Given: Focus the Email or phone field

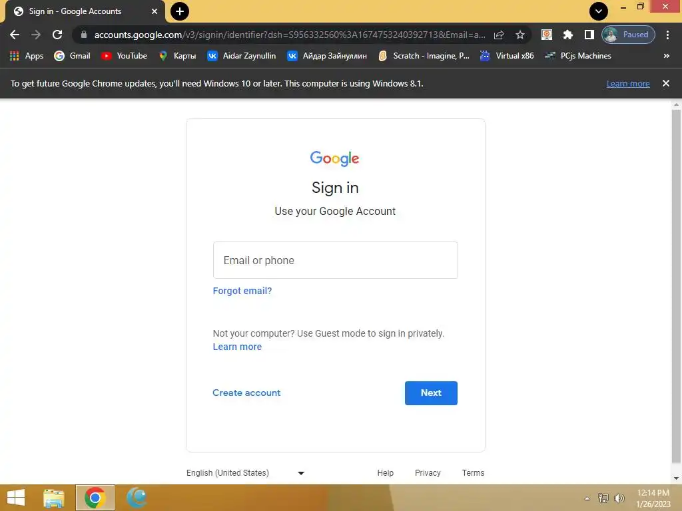Looking at the screenshot, I should coord(336,260).
